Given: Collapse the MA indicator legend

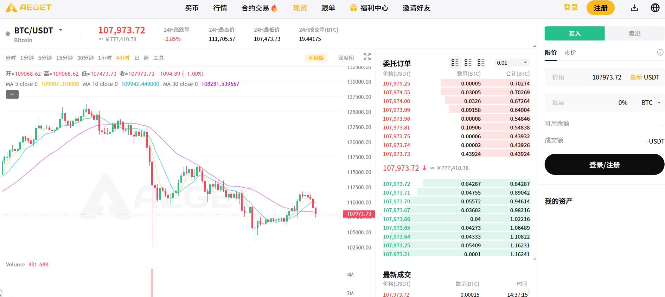Looking at the screenshot, I should click(x=12, y=94).
